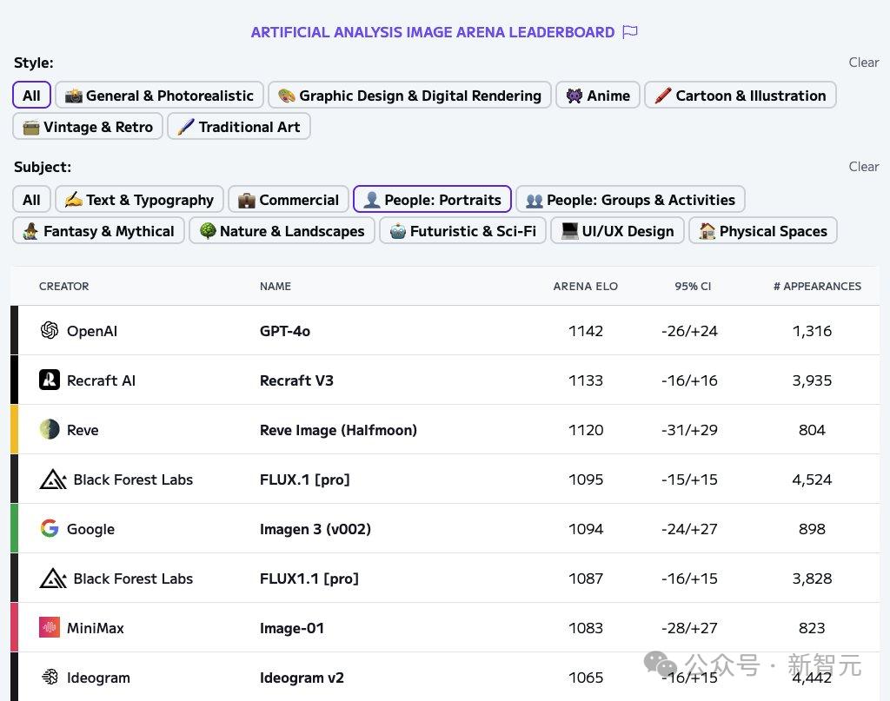Viewport: 890px width, 701px height.
Task: Click the OpenAI creator name
Action: [x=92, y=331]
